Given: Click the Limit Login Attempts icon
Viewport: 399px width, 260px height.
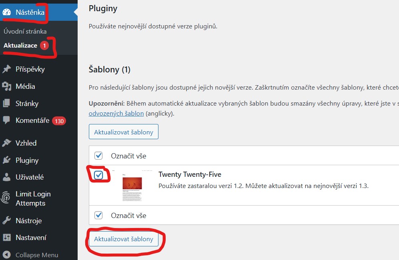Looking at the screenshot, I should click(x=6, y=198).
